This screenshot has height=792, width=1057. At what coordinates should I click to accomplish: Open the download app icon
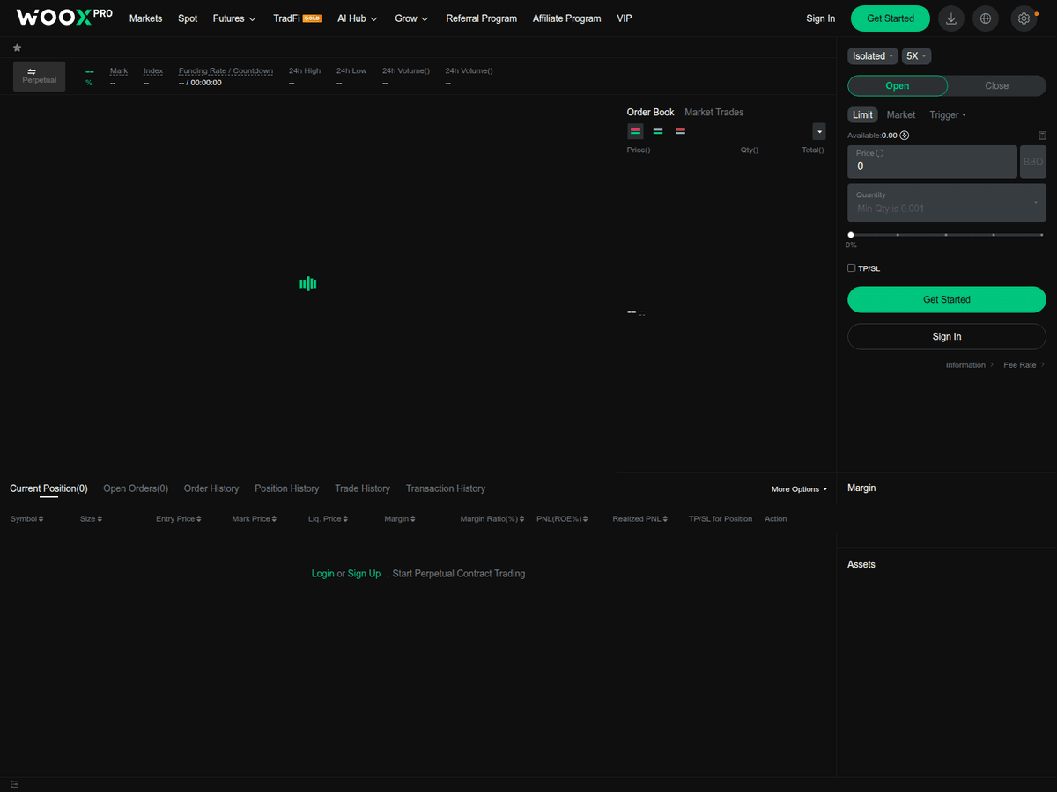coord(950,18)
